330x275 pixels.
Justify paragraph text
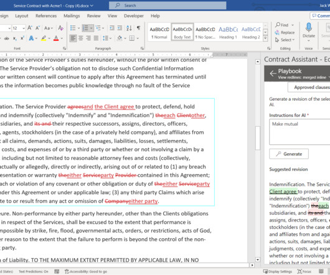click(x=96, y=39)
